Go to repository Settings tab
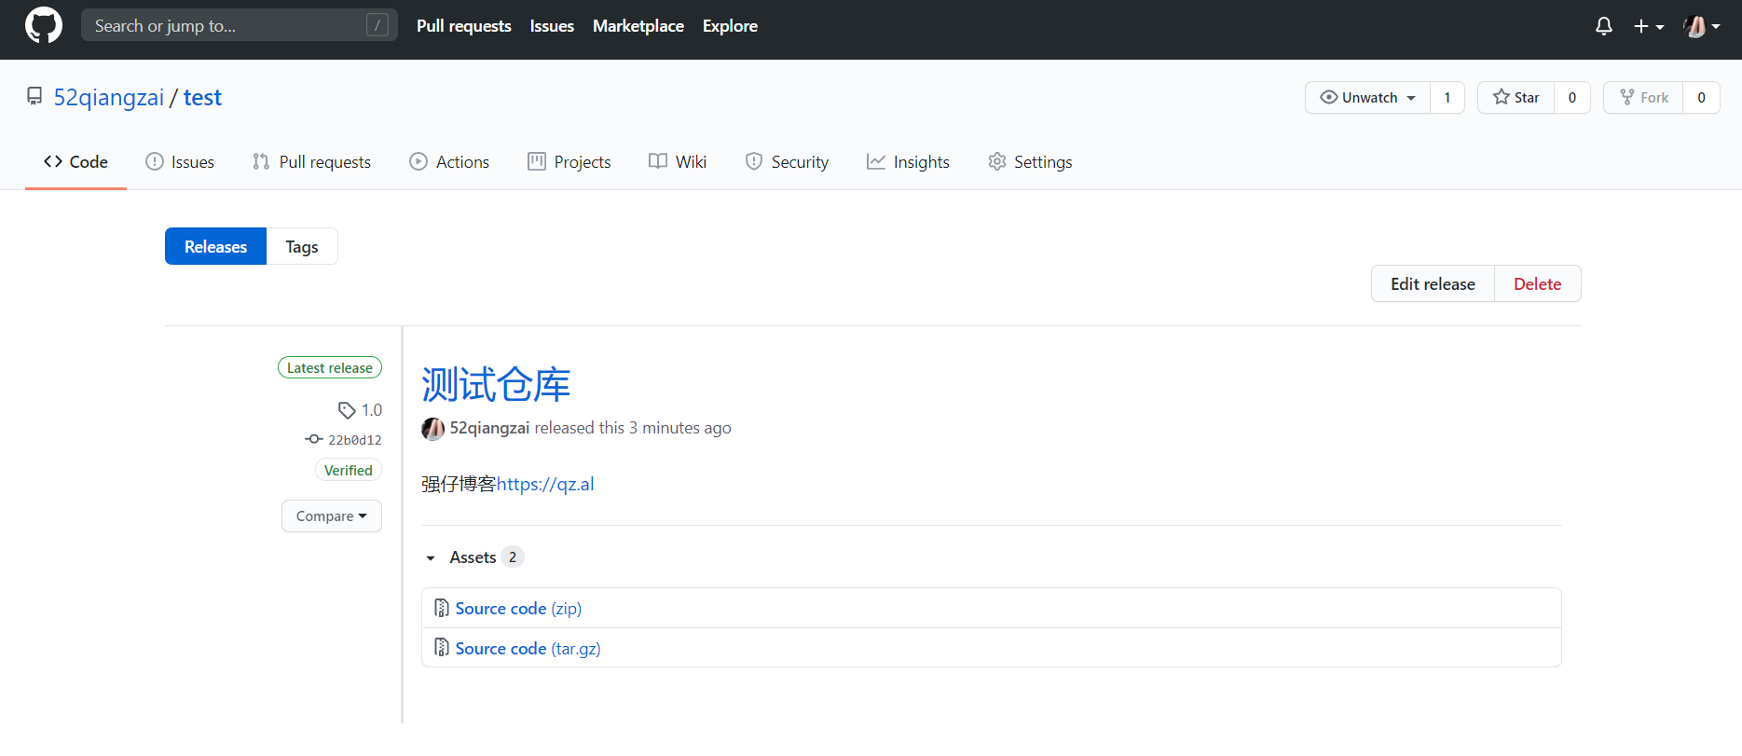1742x756 pixels. pos(1030,162)
